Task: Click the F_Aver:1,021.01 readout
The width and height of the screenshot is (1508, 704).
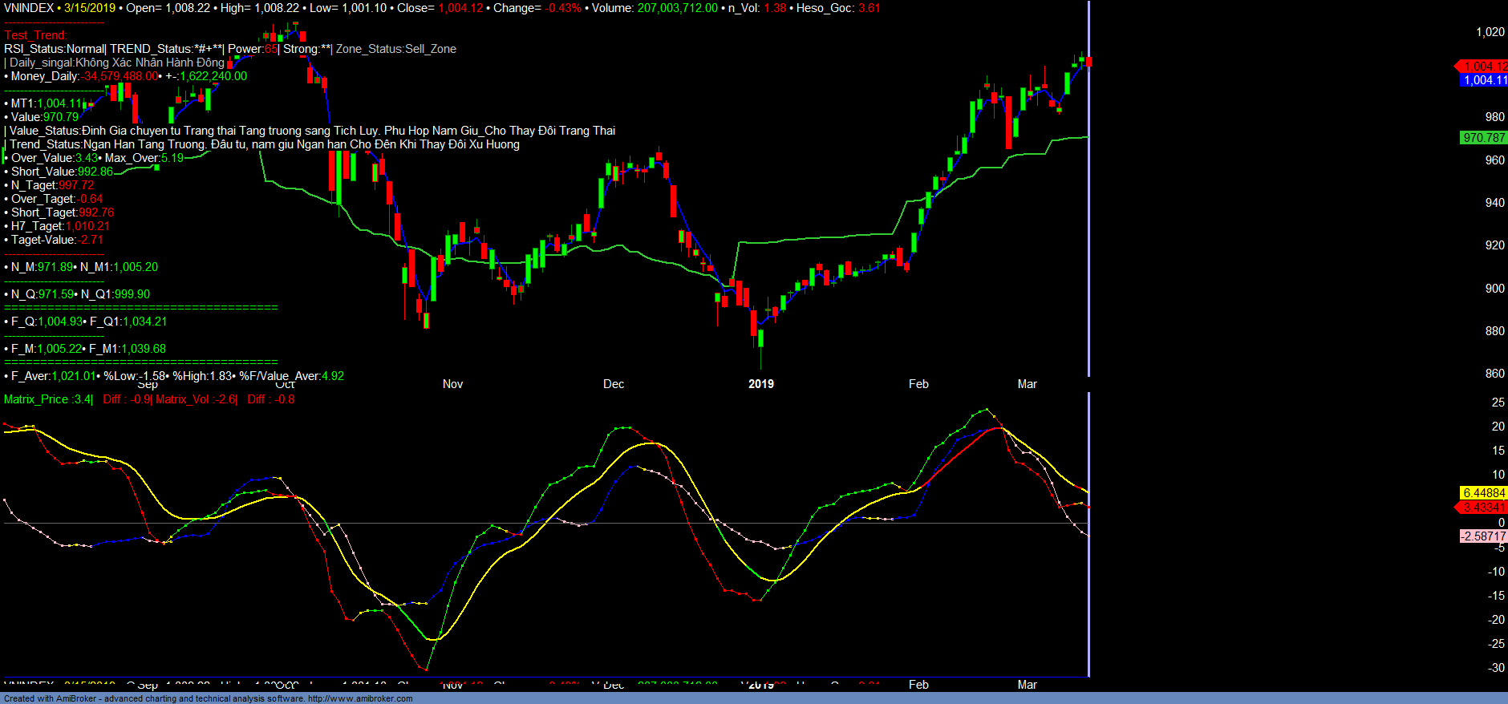Action: (x=53, y=376)
